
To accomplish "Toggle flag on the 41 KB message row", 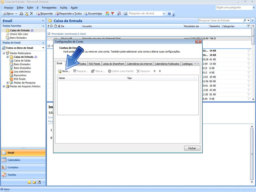I will 249,59.
